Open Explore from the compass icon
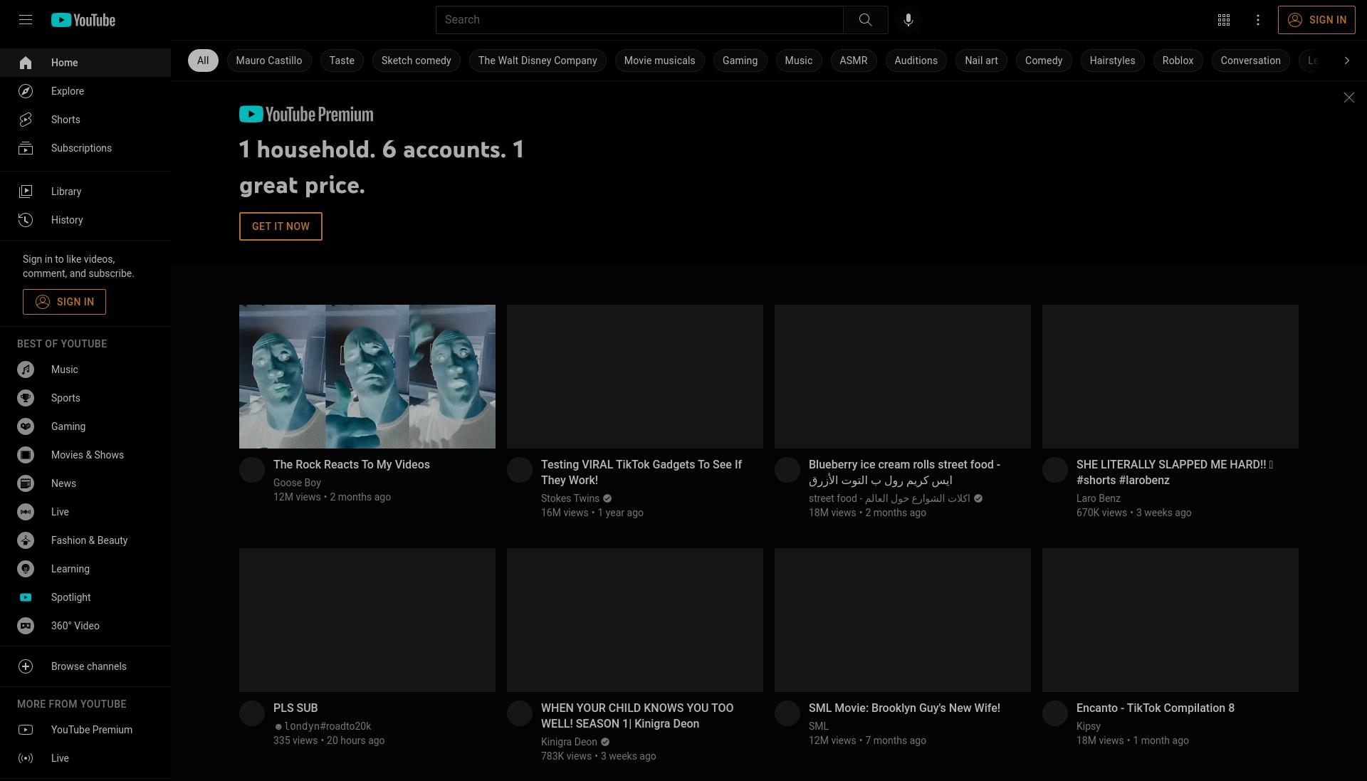 click(x=26, y=91)
